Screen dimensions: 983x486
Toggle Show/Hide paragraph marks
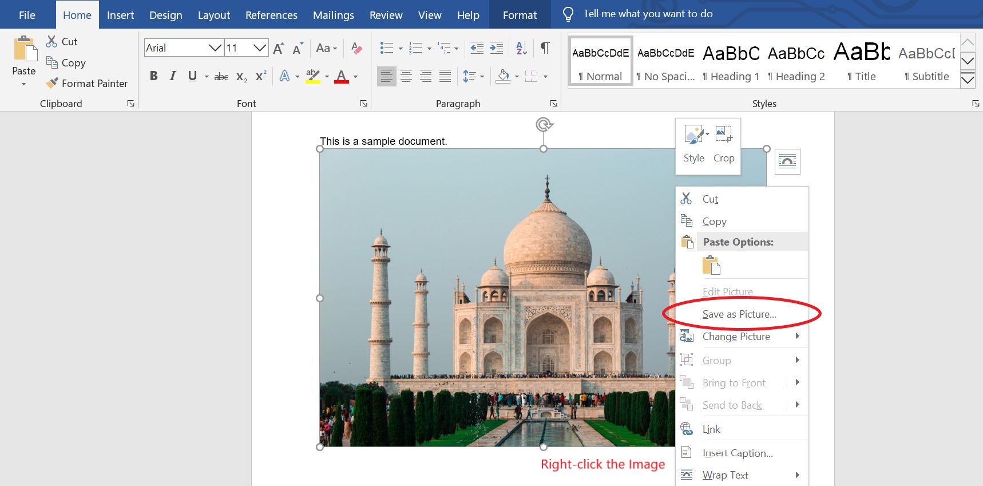[x=545, y=48]
